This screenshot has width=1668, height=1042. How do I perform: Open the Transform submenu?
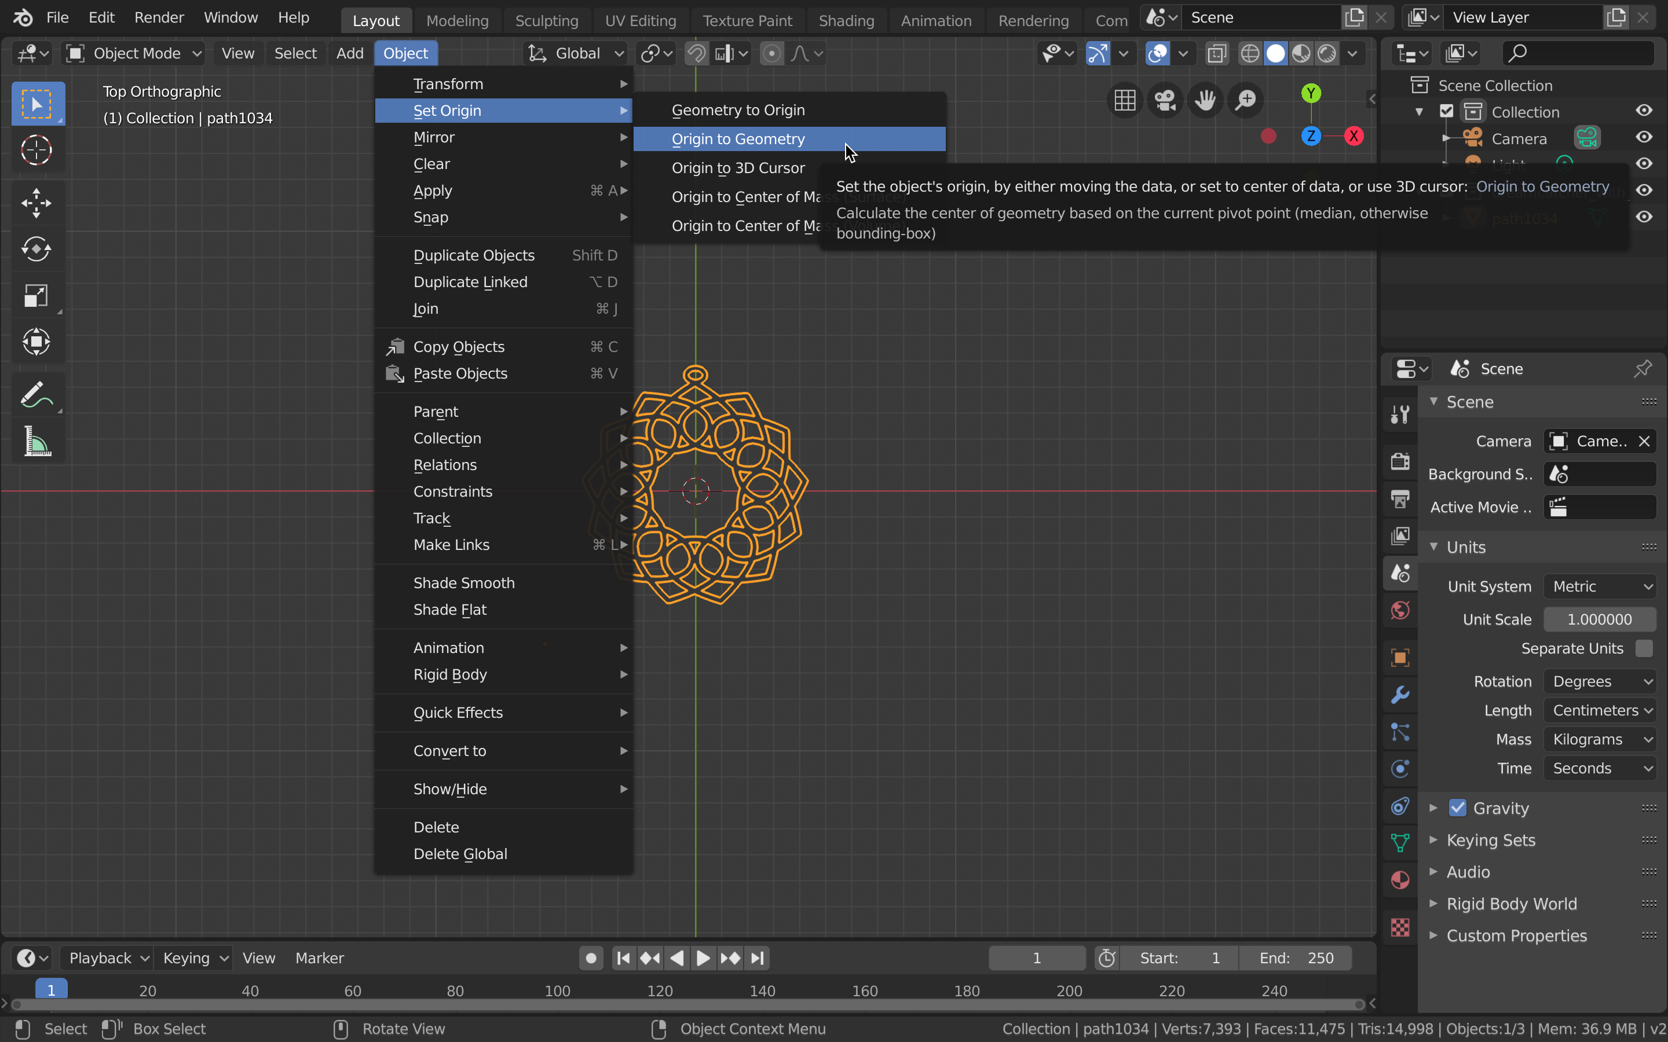click(x=504, y=84)
